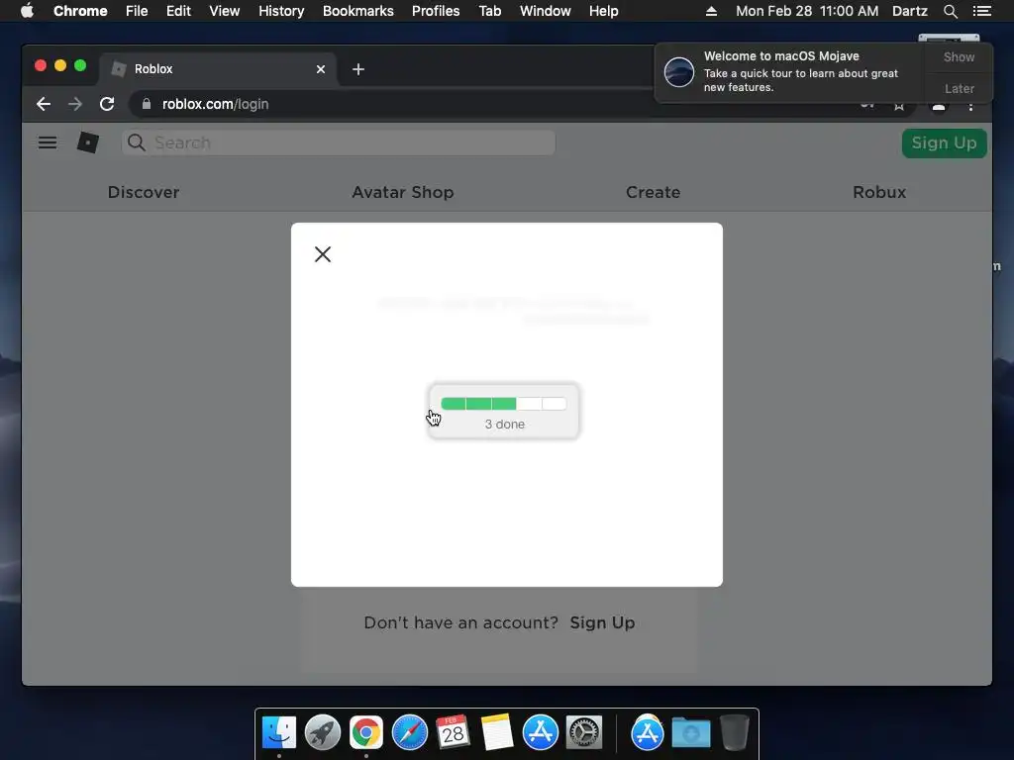Open a new tab with the plus button
Viewport: 1014px width, 760px height.
click(x=358, y=69)
